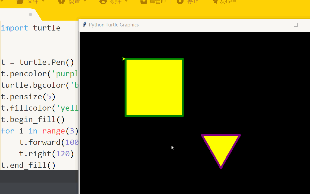310x194 pixels.
Task: Click the feather icon of the Turtle window
Action: pos(85,25)
